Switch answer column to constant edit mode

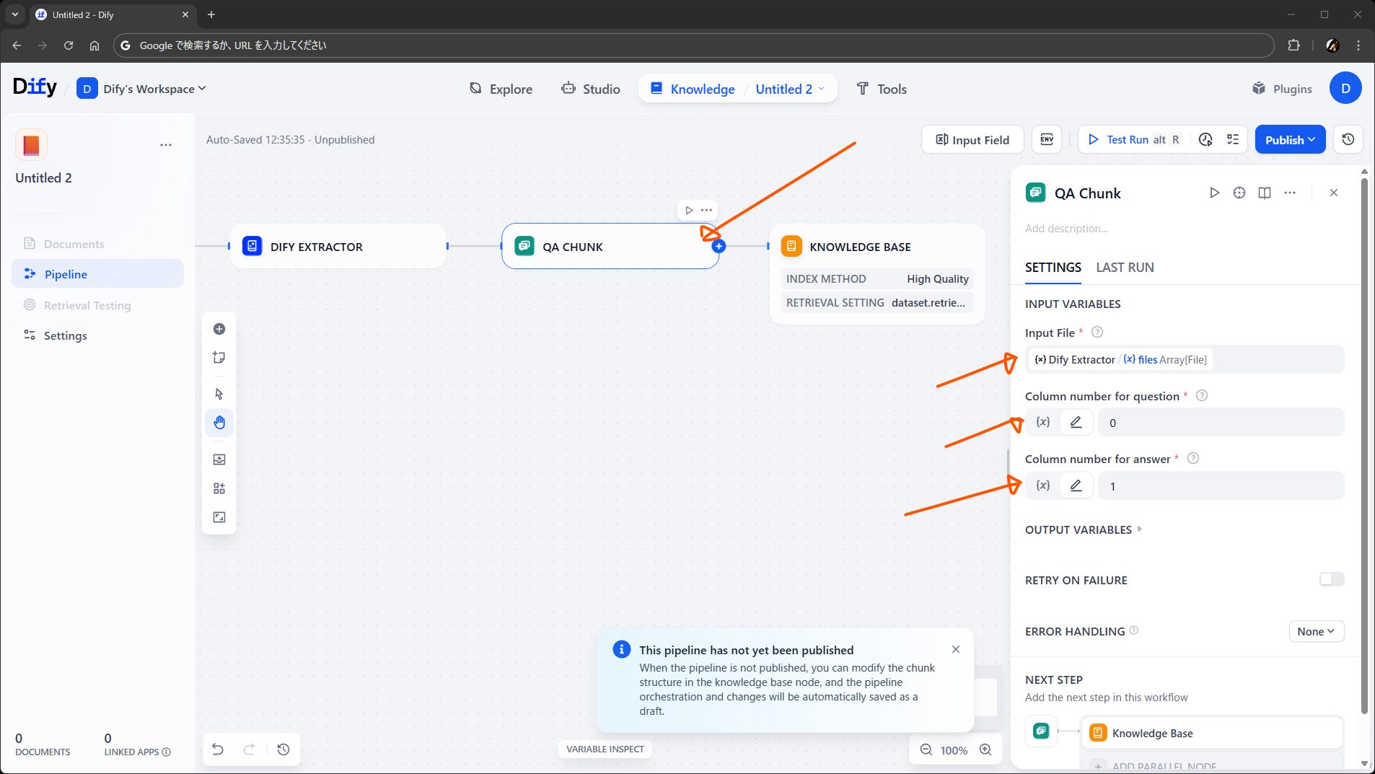(1076, 485)
